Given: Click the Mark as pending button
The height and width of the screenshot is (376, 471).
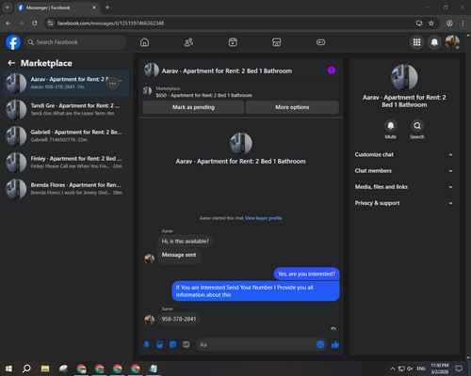Looking at the screenshot, I should (x=193, y=107).
